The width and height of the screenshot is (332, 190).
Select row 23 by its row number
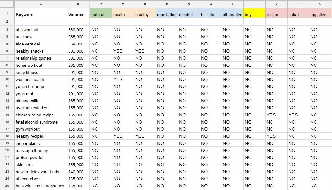7,172
